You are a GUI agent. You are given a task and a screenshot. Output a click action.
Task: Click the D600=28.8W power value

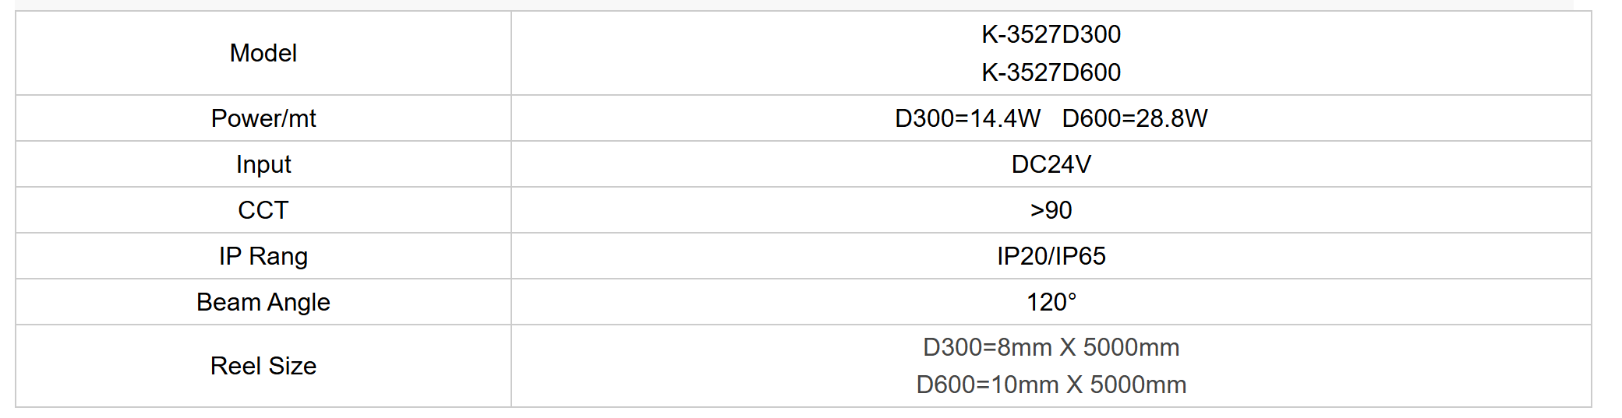(1134, 118)
